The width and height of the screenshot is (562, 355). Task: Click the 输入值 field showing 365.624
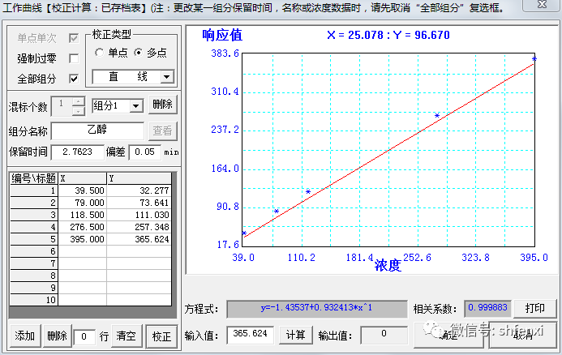tap(250, 335)
